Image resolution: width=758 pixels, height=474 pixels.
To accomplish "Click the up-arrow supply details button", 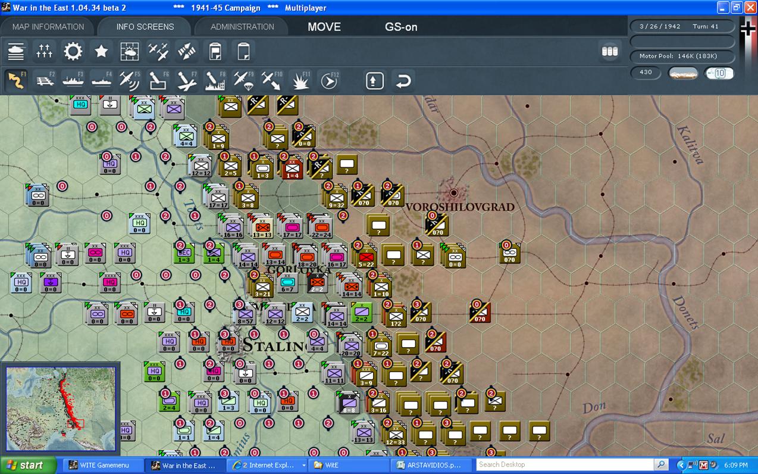I will tap(374, 80).
